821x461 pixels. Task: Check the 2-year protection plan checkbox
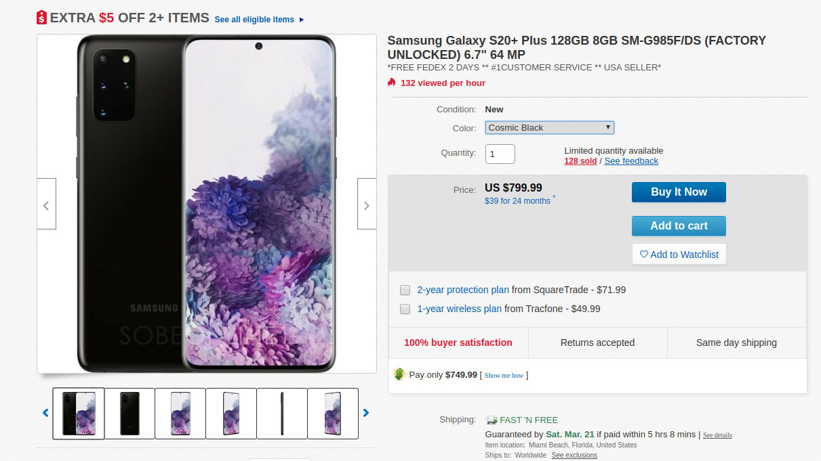(x=405, y=290)
